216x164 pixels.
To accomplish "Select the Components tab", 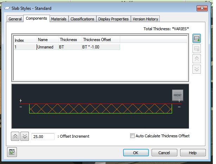I will point(36,18).
